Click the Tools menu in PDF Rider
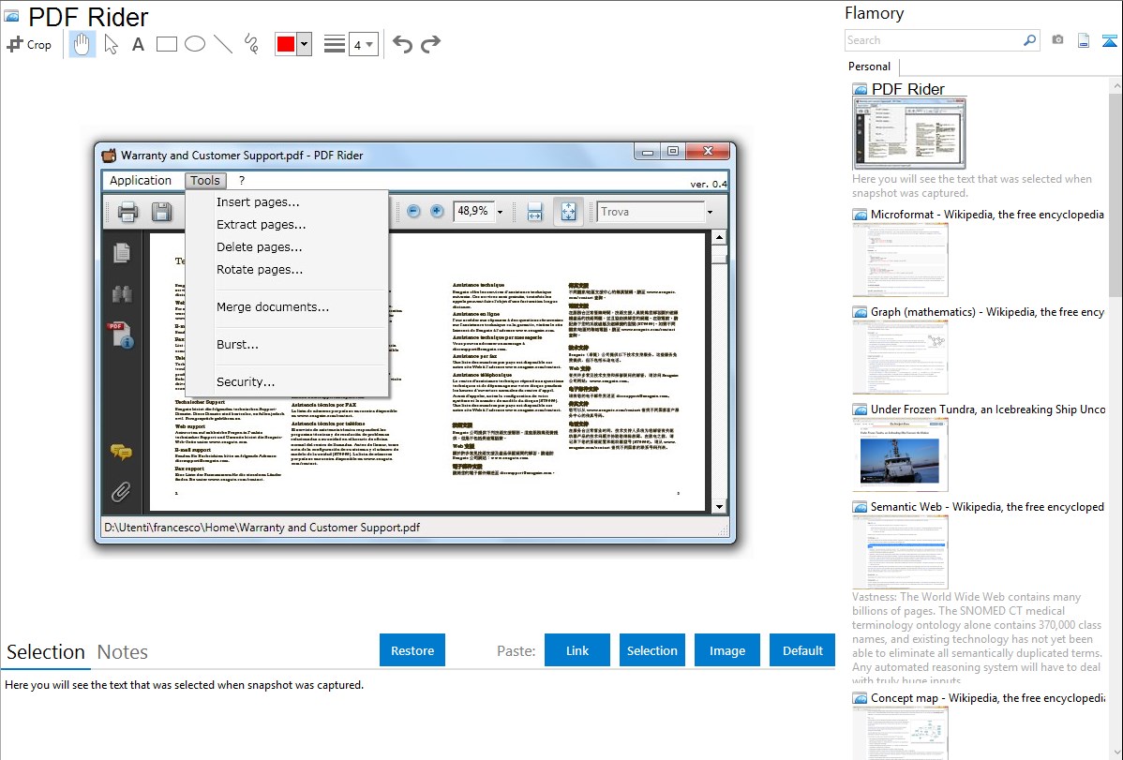The height and width of the screenshot is (760, 1123). [x=205, y=181]
